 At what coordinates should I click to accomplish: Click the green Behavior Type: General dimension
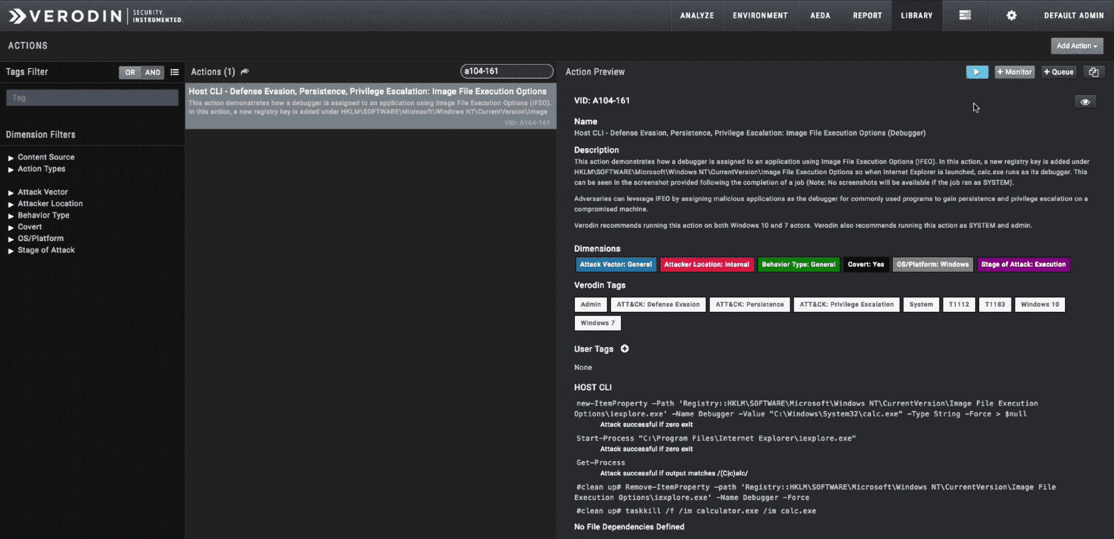tap(799, 264)
